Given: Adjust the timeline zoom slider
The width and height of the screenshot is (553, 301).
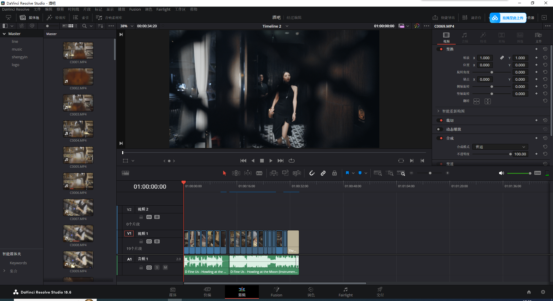Looking at the screenshot, I should click(429, 173).
